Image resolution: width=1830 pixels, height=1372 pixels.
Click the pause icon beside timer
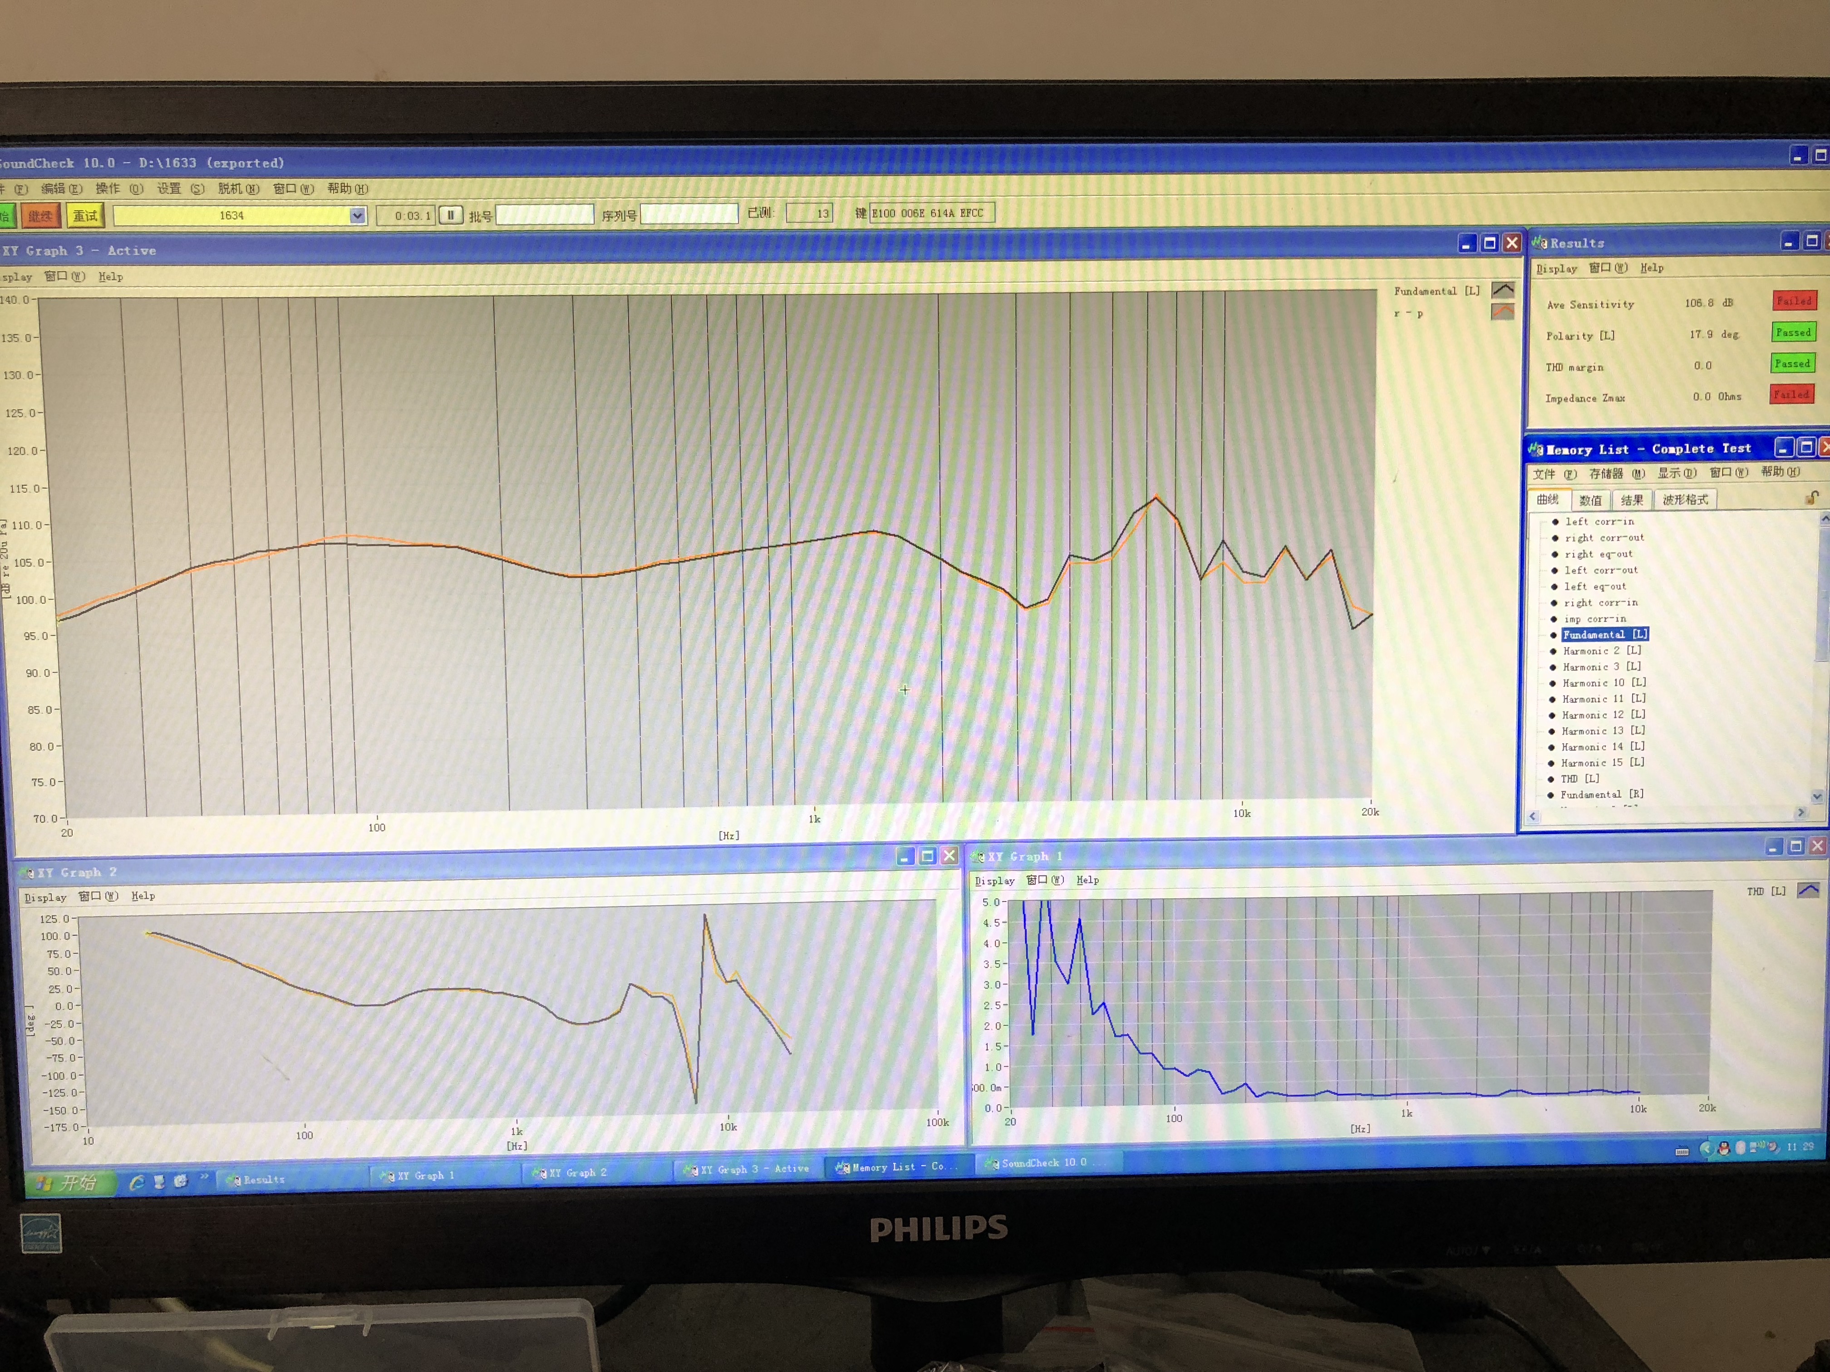pyautogui.click(x=450, y=216)
